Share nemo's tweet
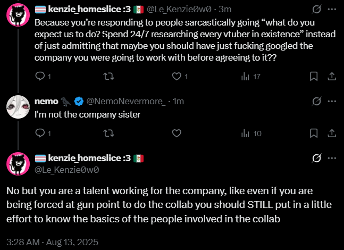Image resolution: width=344 pixels, height=250 pixels. [x=331, y=134]
